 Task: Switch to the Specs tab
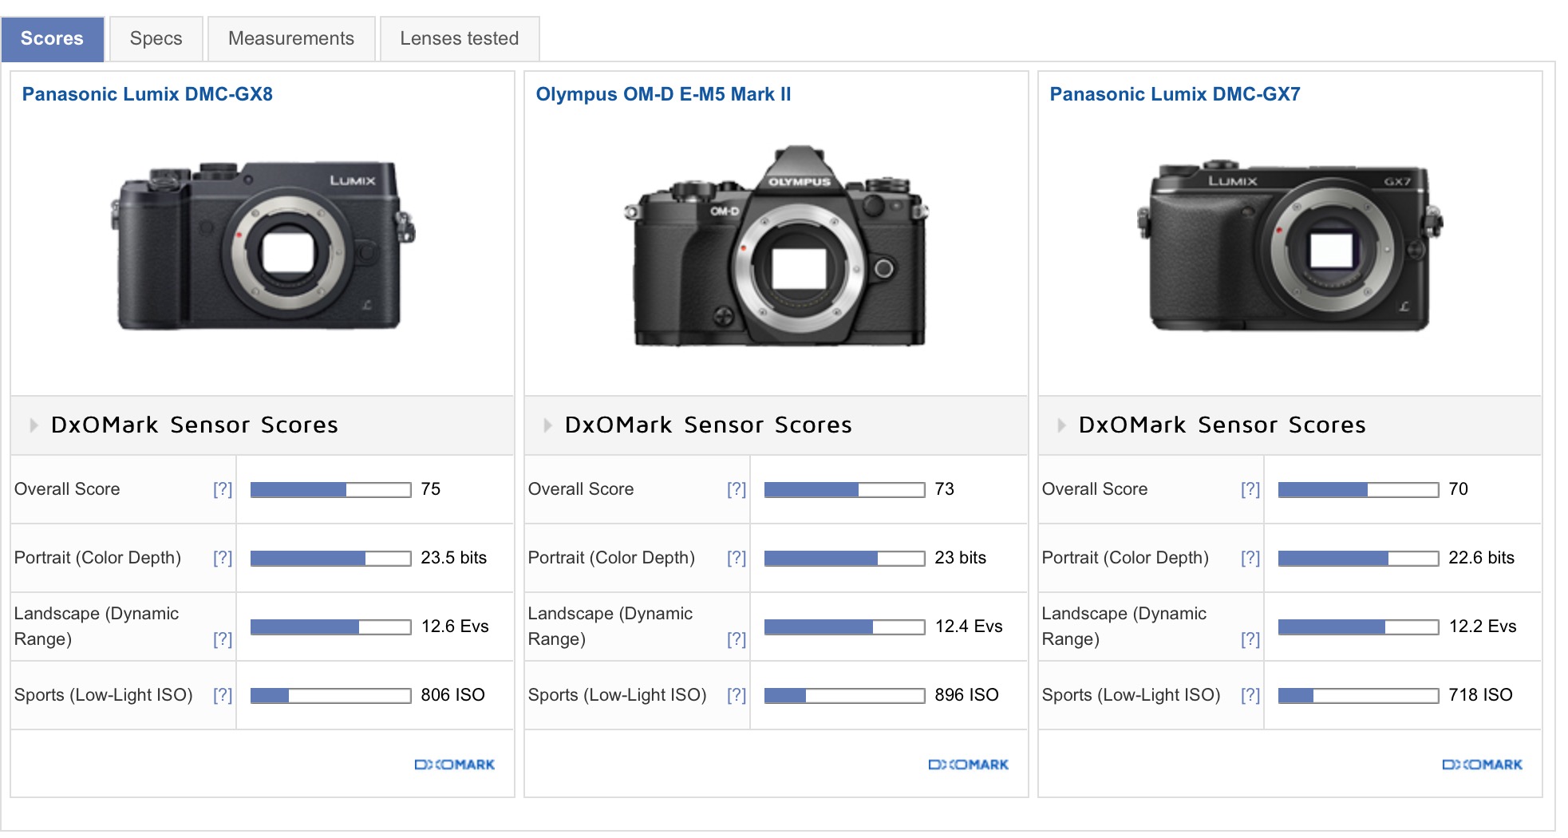point(156,38)
